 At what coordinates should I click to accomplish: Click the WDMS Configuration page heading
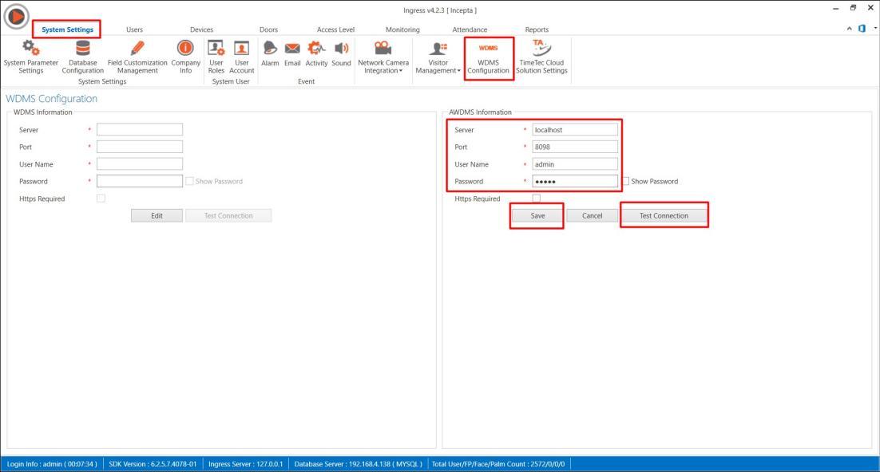[x=52, y=99]
